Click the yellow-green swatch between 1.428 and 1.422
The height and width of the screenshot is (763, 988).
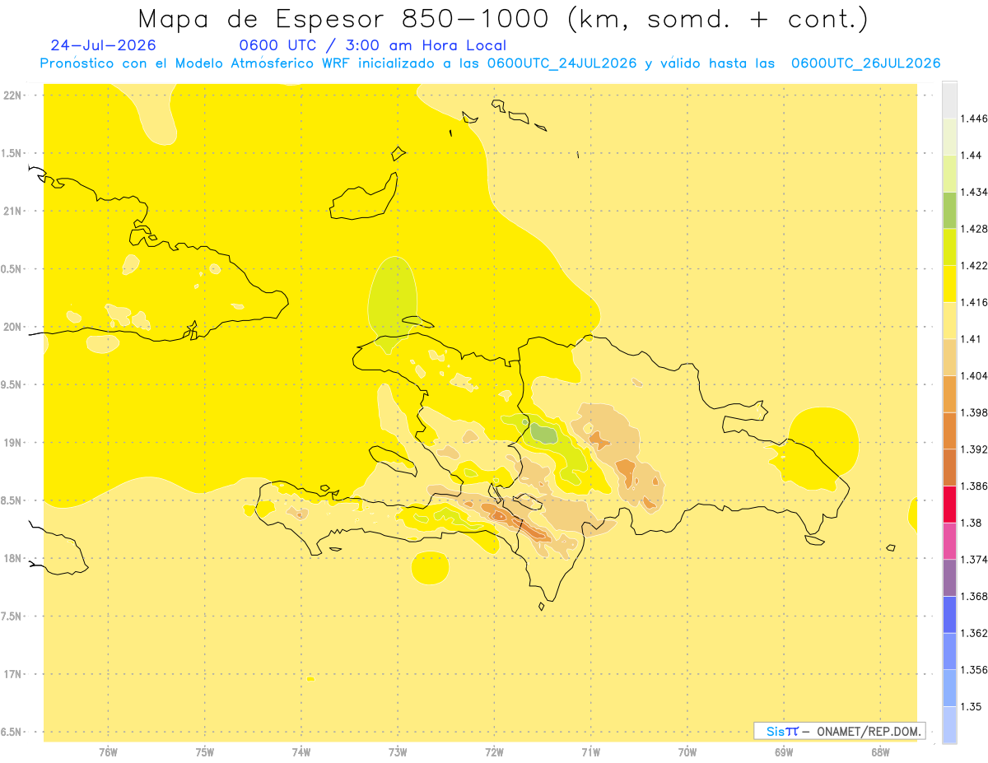[949, 247]
